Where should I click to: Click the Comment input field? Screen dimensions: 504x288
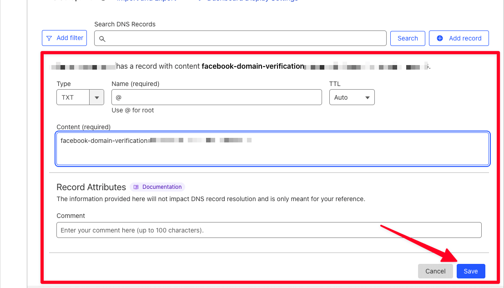pos(269,230)
